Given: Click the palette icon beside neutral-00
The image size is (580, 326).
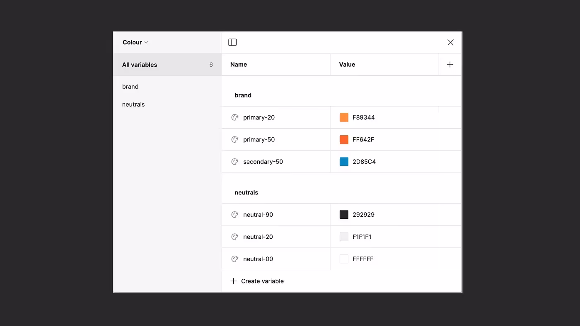Looking at the screenshot, I should click(234, 259).
